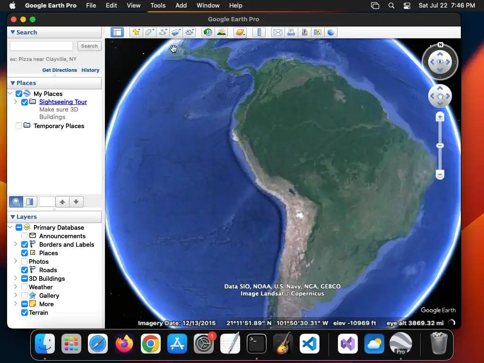Open the Print toolbar icon

pyautogui.click(x=291, y=32)
